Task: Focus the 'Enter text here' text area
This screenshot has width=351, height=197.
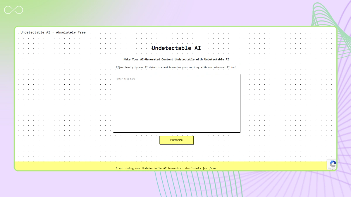Action: tap(176, 103)
